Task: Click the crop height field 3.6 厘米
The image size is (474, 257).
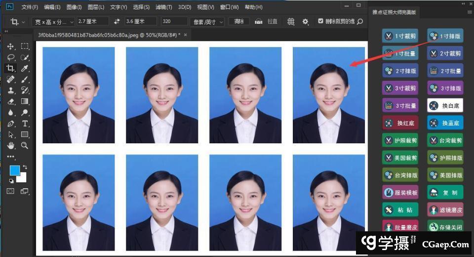Action: point(141,21)
